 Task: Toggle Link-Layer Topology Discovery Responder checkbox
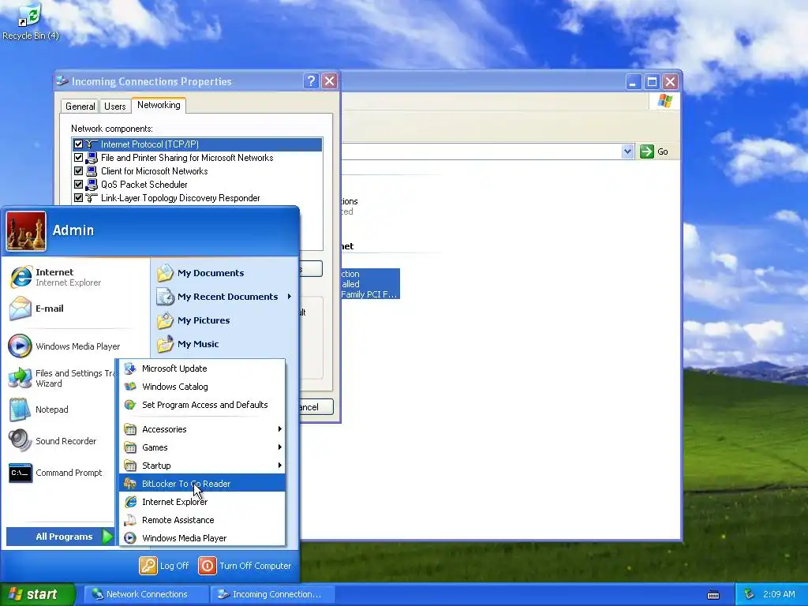tap(78, 198)
